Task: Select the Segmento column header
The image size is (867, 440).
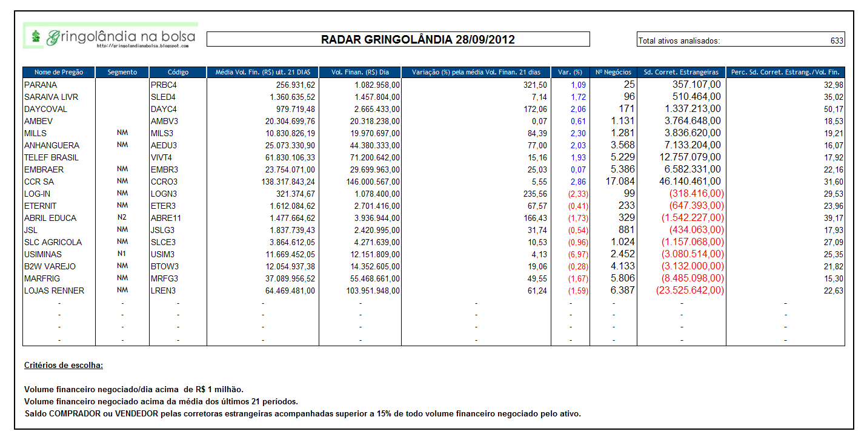Action: click(122, 72)
